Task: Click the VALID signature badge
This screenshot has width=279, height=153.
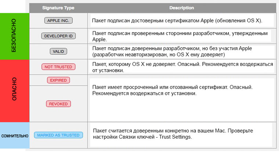Action: tap(58, 51)
